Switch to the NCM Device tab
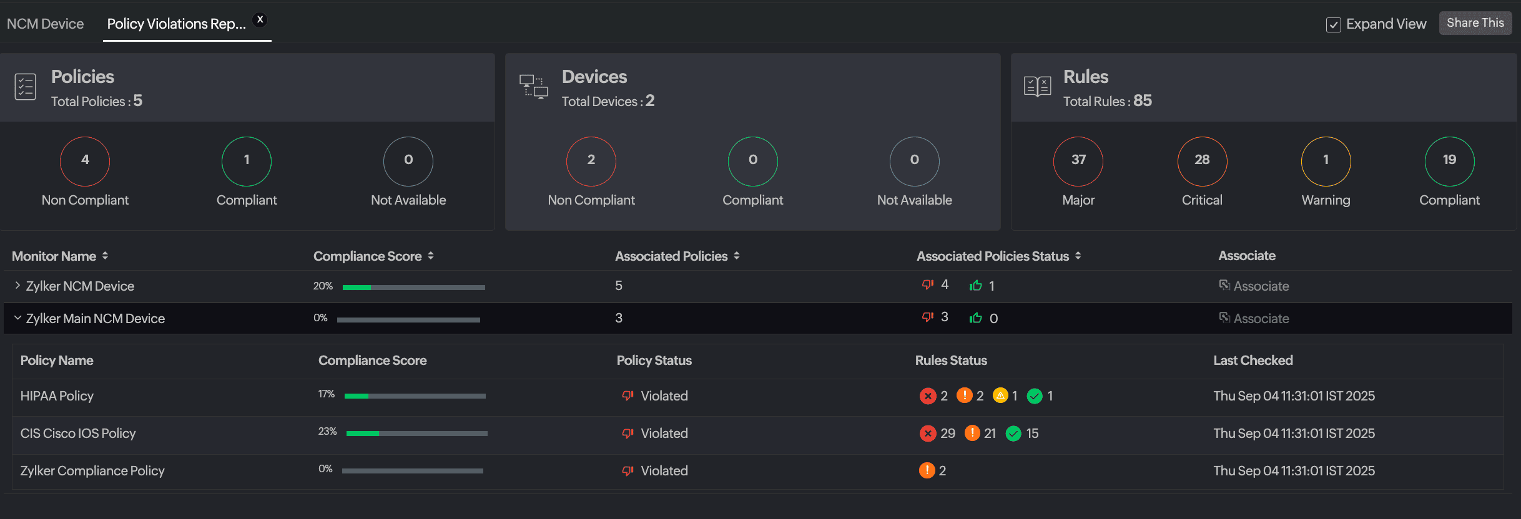 tap(45, 24)
